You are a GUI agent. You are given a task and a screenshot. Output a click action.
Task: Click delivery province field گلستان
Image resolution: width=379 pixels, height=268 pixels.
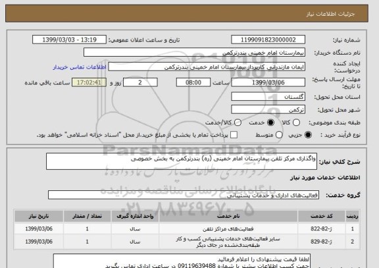point(268,97)
